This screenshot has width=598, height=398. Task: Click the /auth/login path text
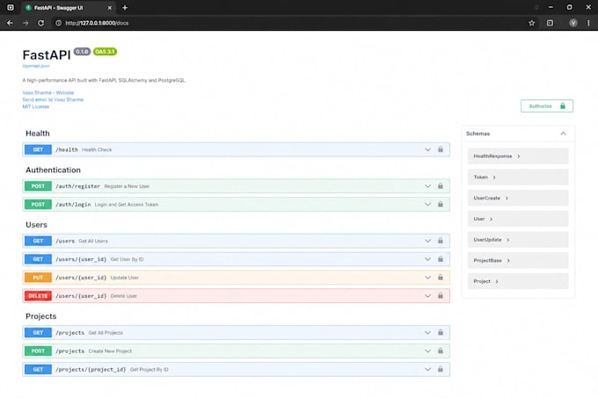(x=73, y=205)
